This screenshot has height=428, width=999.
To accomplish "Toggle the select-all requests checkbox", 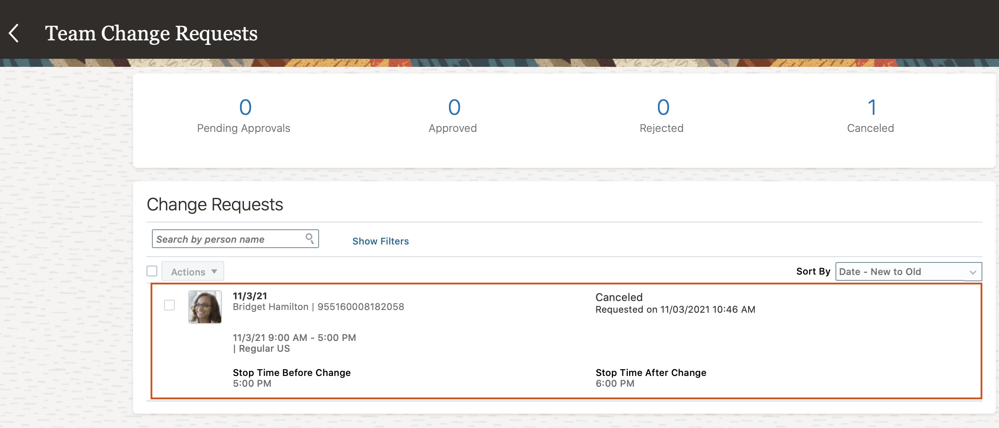I will tap(152, 271).
